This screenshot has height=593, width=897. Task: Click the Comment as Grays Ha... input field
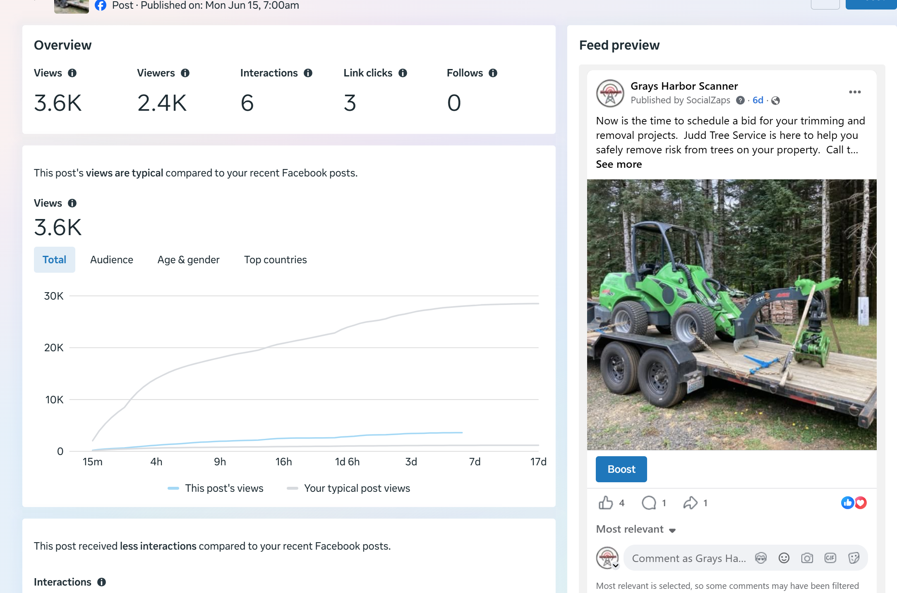click(x=689, y=558)
